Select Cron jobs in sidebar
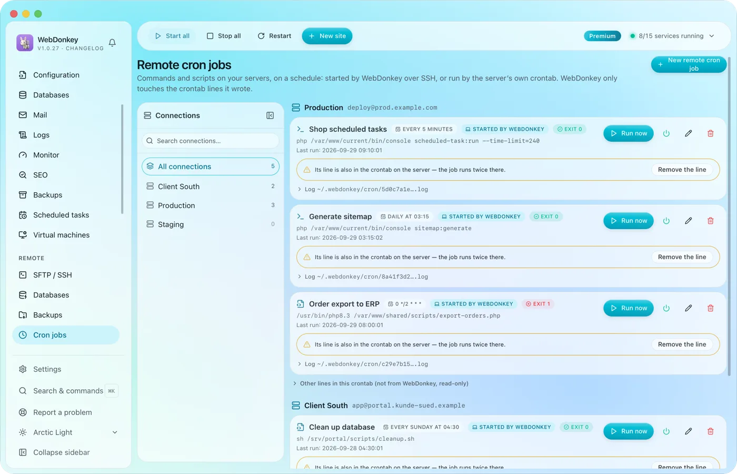This screenshot has width=737, height=474. pyautogui.click(x=66, y=335)
